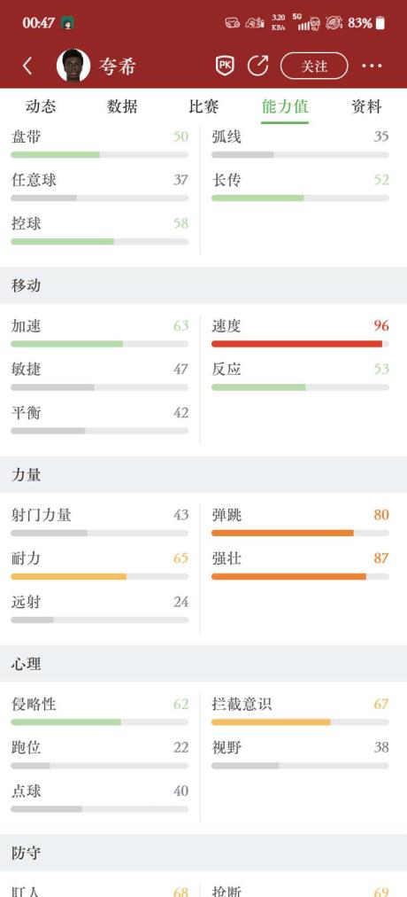Open the 比赛 tab
The image size is (407, 897).
(x=203, y=106)
